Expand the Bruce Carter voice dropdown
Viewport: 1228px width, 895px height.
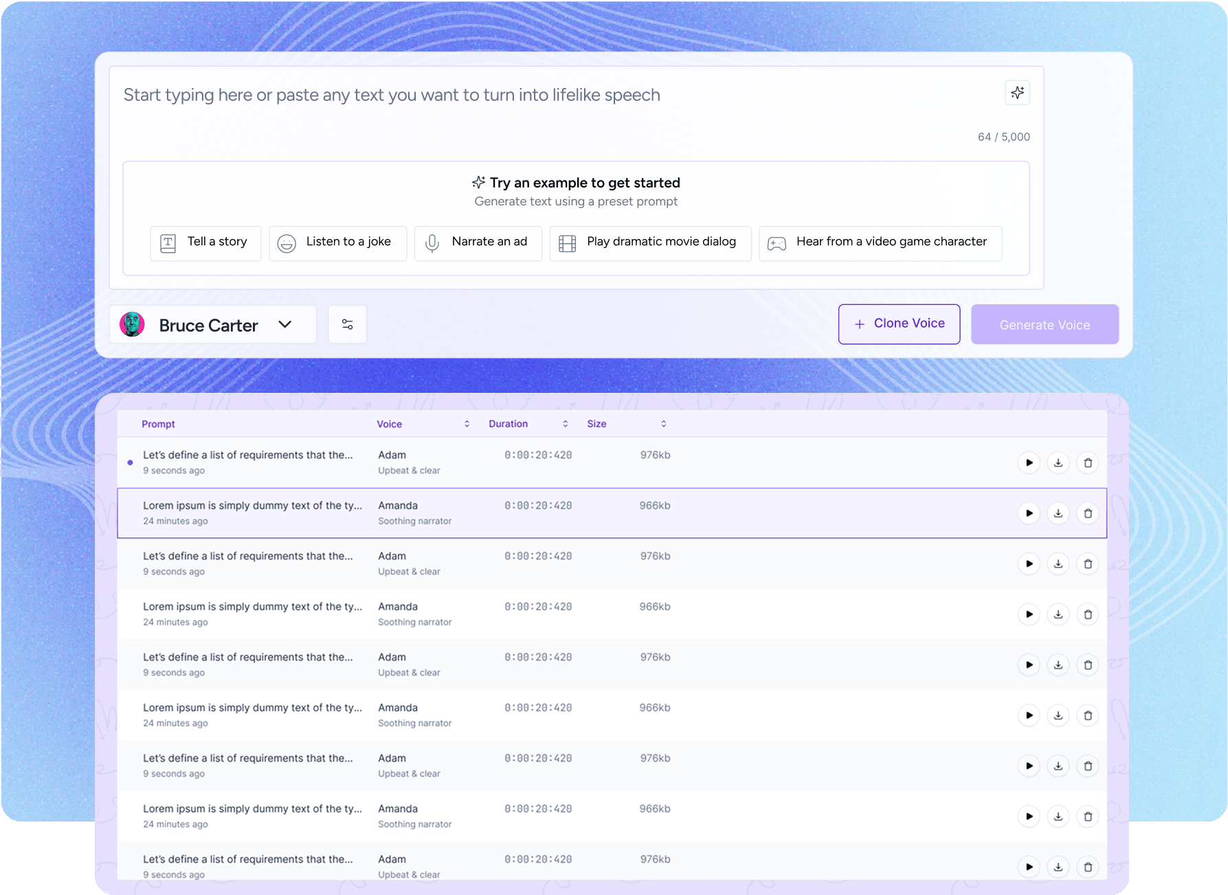coord(285,324)
